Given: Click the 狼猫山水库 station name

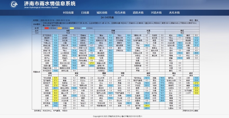Looking at the screenshot, I should 101,63.
